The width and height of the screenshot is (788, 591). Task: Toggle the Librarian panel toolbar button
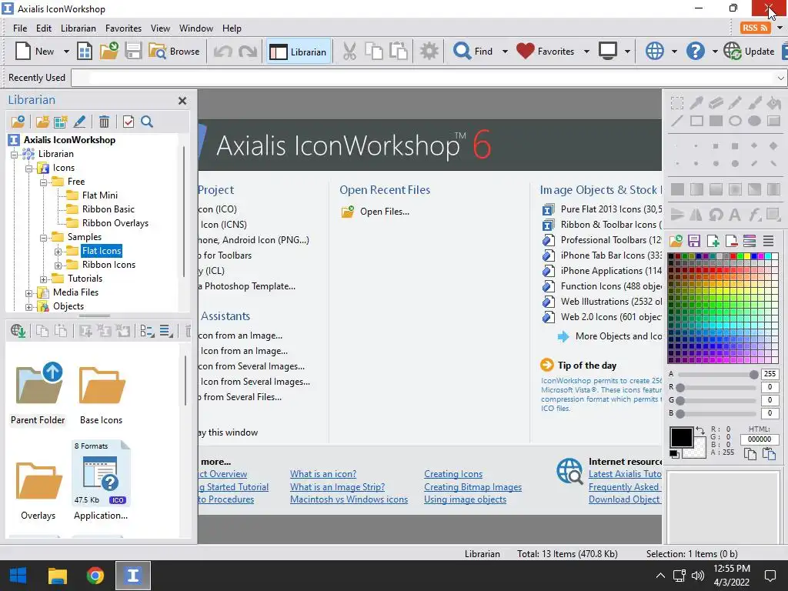298,52
